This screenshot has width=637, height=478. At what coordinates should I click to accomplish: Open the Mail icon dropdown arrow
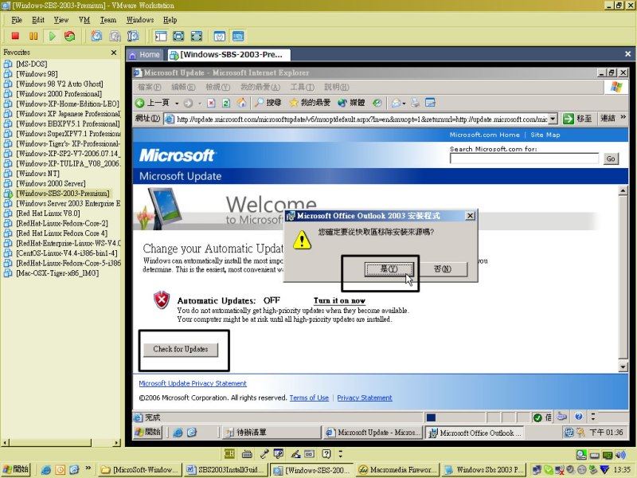[404, 104]
